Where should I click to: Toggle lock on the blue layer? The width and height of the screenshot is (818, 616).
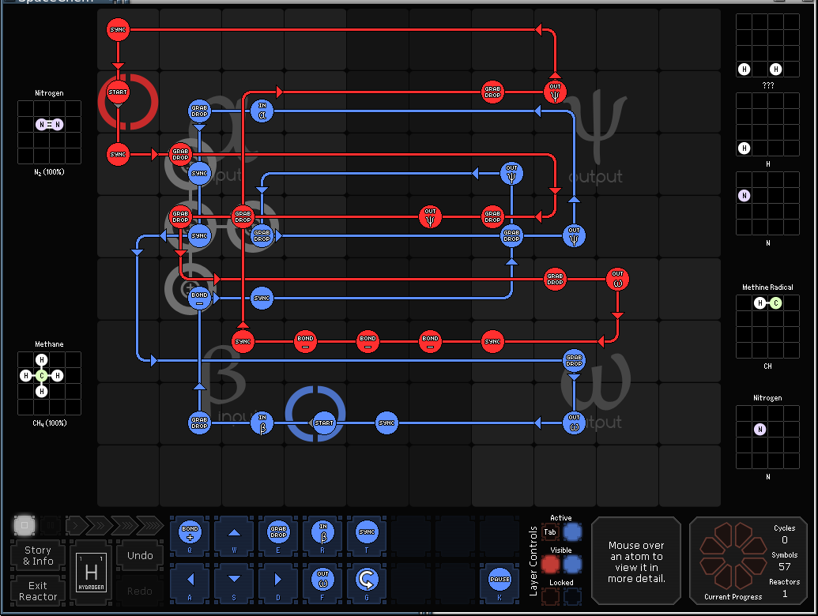(x=571, y=596)
